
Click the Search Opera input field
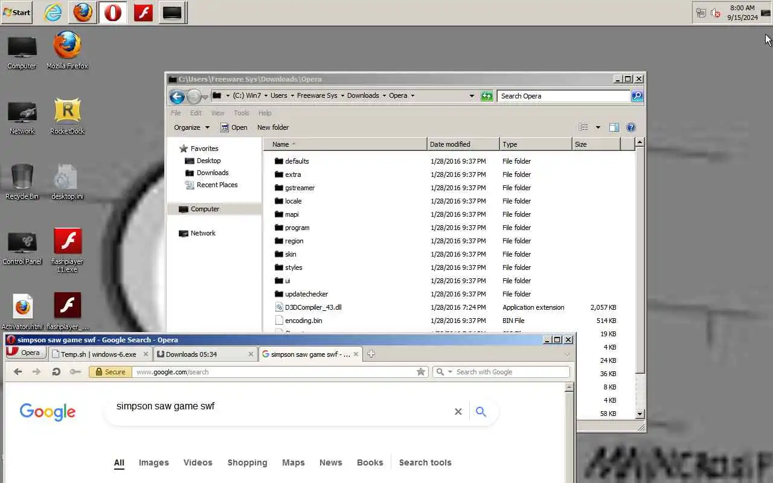[x=565, y=96]
